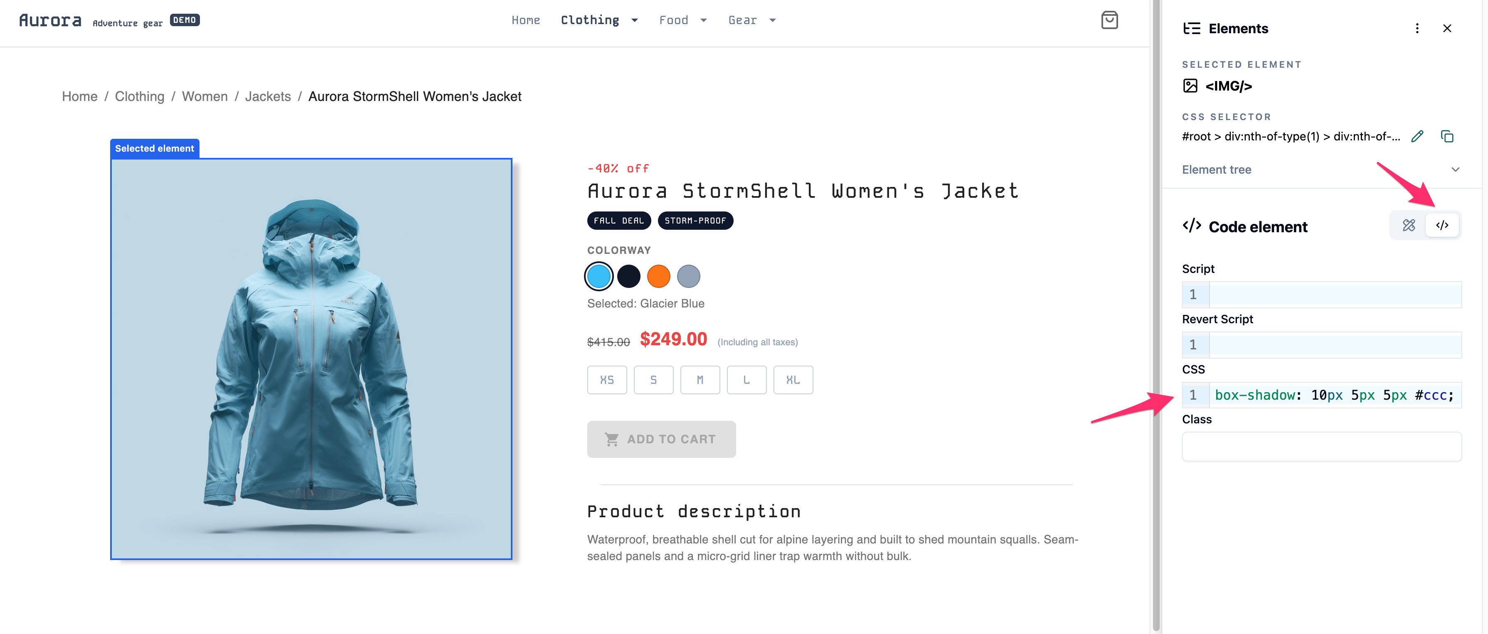The width and height of the screenshot is (1488, 634).
Task: Click the ADD TO CART button
Action: [661, 439]
